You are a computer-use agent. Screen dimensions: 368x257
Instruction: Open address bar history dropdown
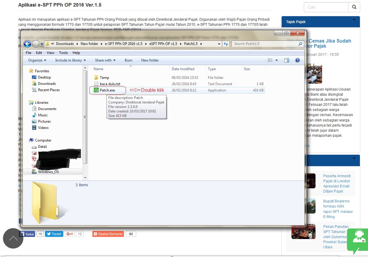tap(219, 44)
